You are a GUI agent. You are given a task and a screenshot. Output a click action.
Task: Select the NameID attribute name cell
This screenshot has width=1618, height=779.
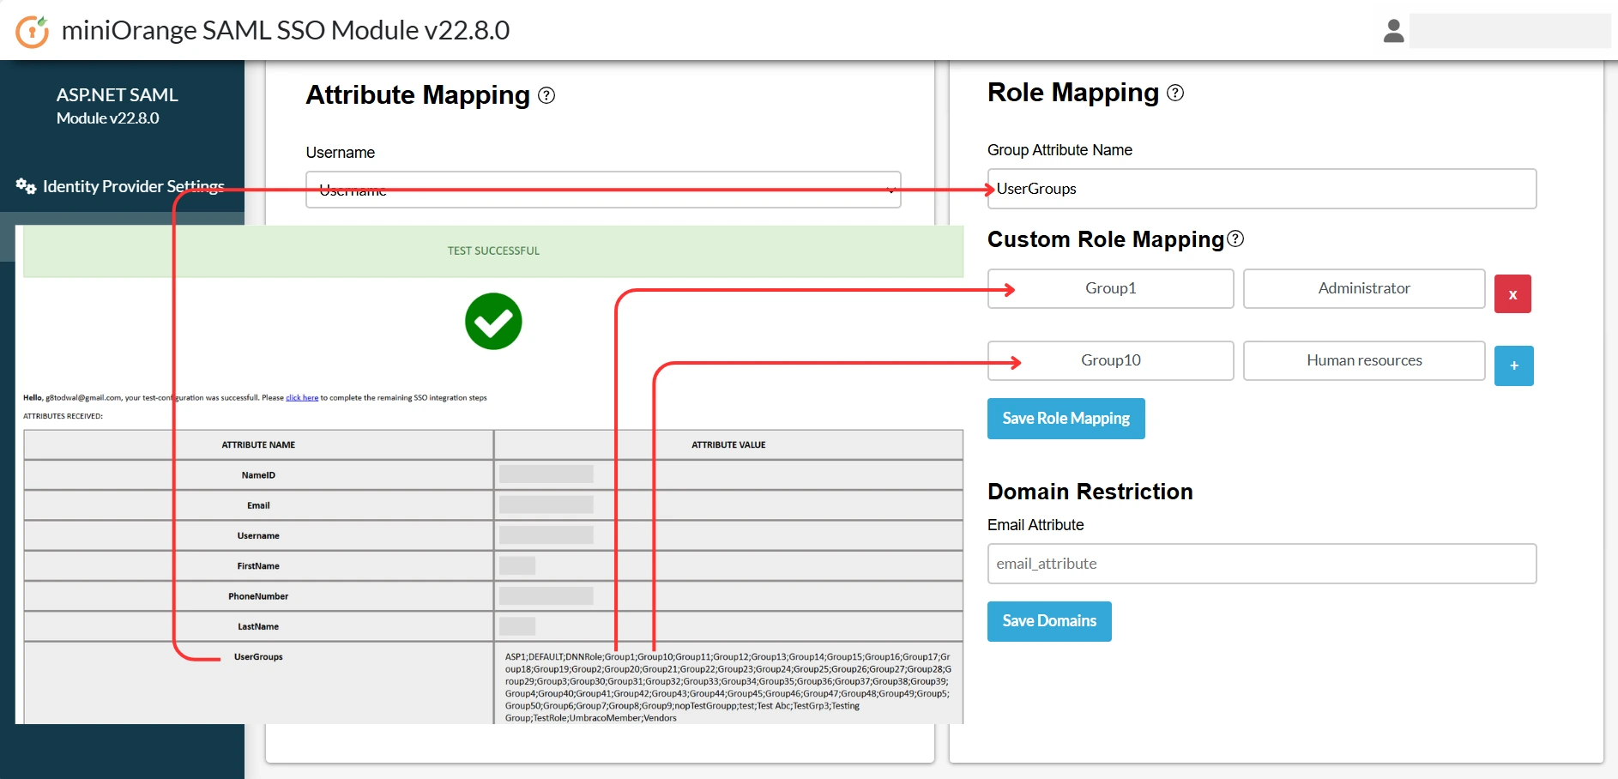pyautogui.click(x=258, y=475)
